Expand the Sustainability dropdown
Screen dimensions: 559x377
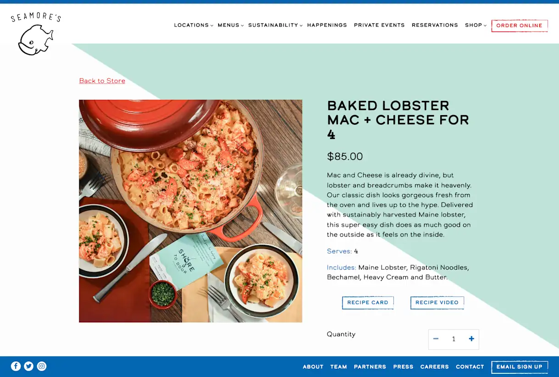pyautogui.click(x=275, y=25)
